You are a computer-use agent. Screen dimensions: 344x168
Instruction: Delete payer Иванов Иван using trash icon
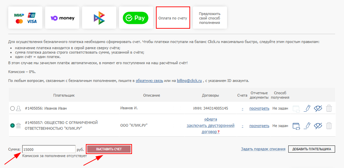point(329,108)
